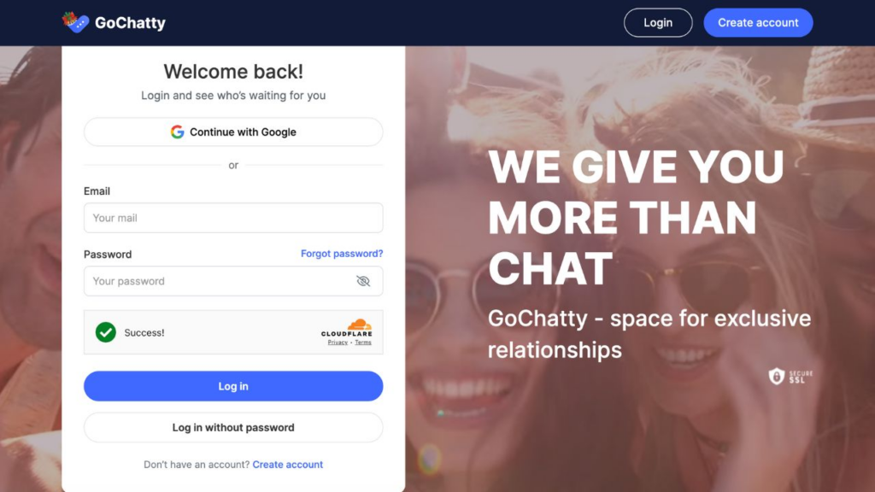
Task: Click the GoChatty brand name text
Action: [x=130, y=23]
